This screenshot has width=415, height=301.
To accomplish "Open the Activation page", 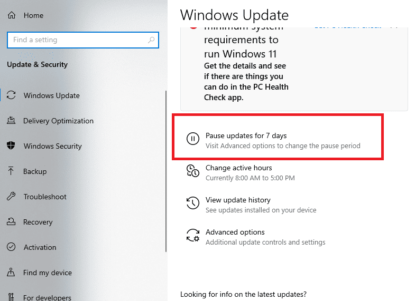I will (40, 247).
